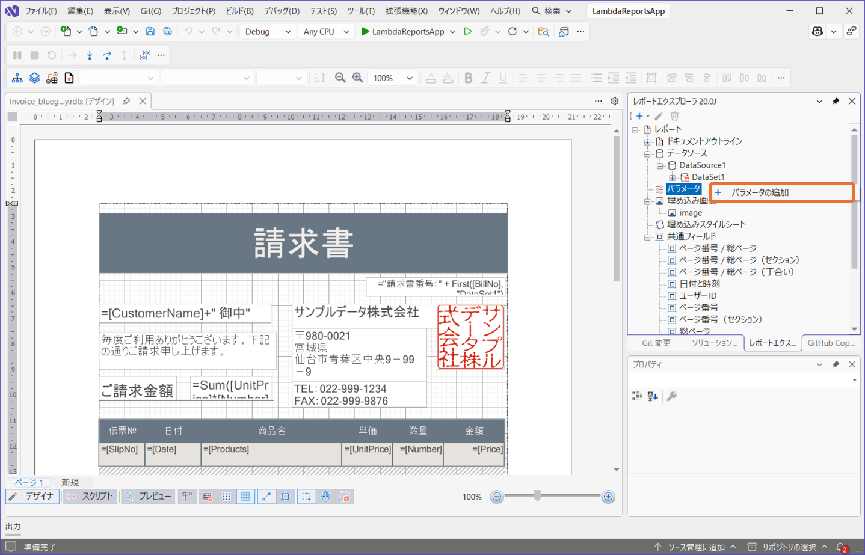Select the red company seal image
The width and height of the screenshot is (865, 555).
tap(470, 337)
